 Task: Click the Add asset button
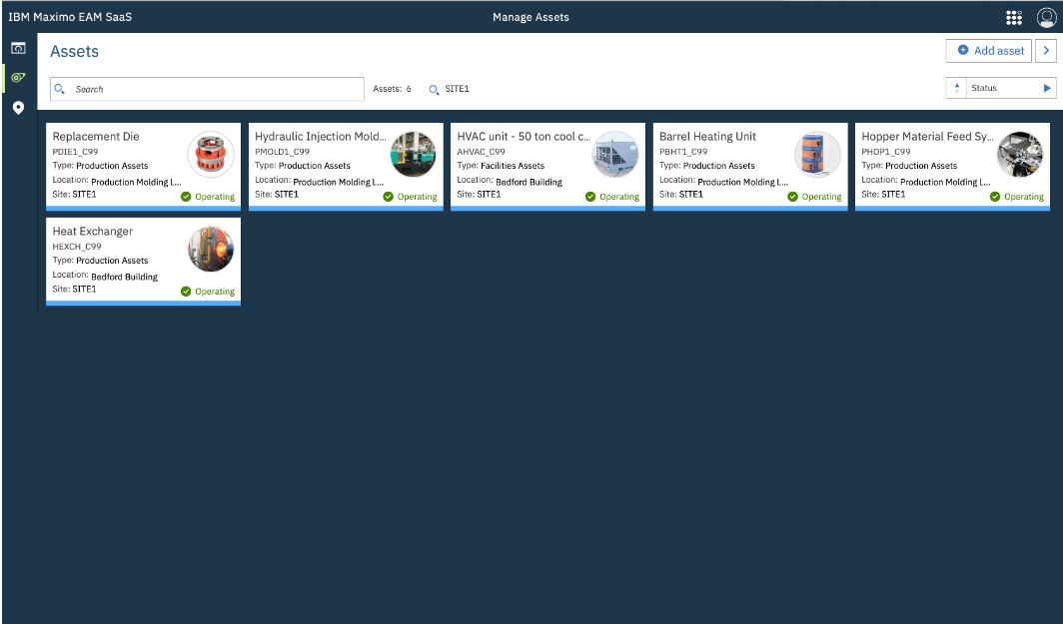[988, 50]
